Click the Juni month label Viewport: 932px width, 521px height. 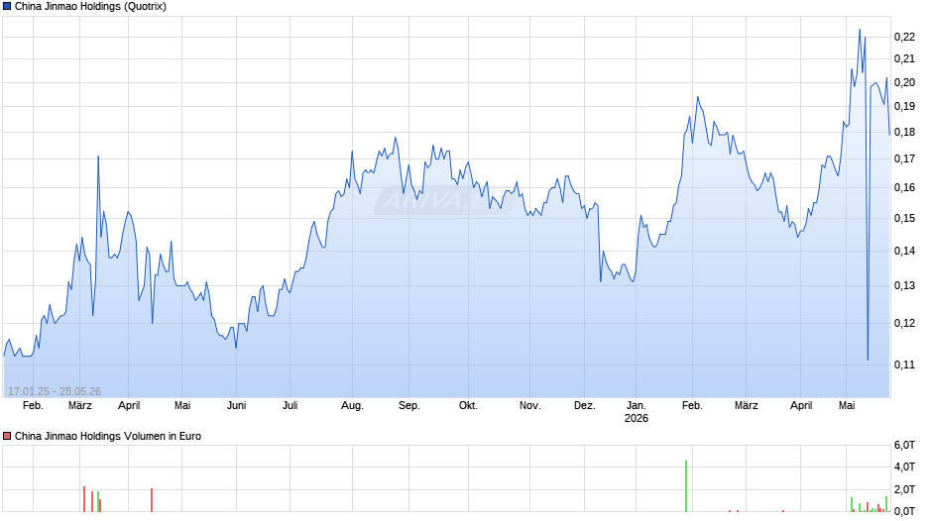237,405
